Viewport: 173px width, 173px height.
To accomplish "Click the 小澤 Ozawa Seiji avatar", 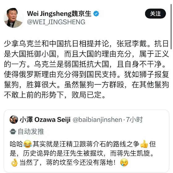I will tap(14, 120).
